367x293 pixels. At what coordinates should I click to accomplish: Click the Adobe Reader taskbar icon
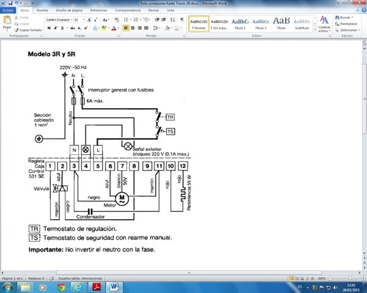pyautogui.click(x=96, y=286)
